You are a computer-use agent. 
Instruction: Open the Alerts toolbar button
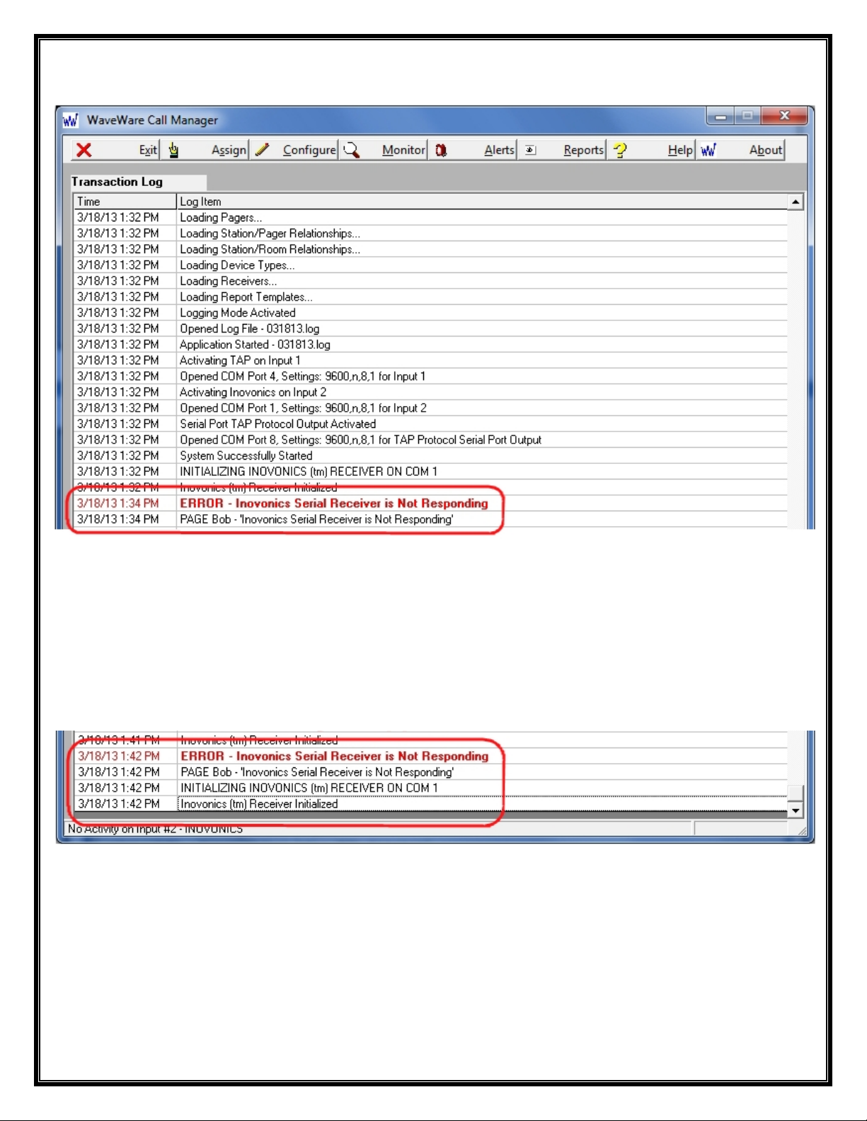[473, 150]
